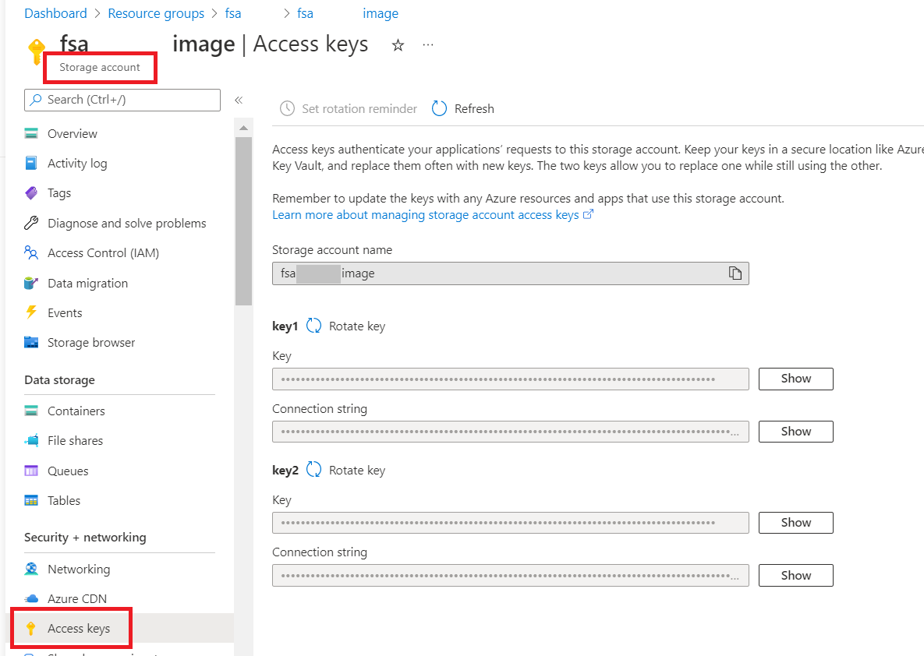Collapse the sidebar with the double chevron
Screen dimensions: 924x656
(239, 100)
